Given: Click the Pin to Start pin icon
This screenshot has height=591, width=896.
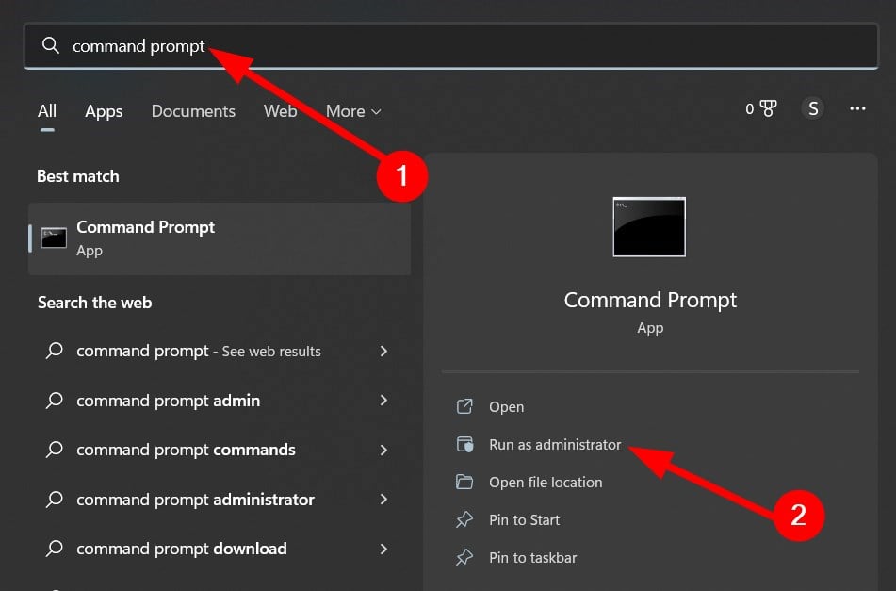Looking at the screenshot, I should (464, 519).
